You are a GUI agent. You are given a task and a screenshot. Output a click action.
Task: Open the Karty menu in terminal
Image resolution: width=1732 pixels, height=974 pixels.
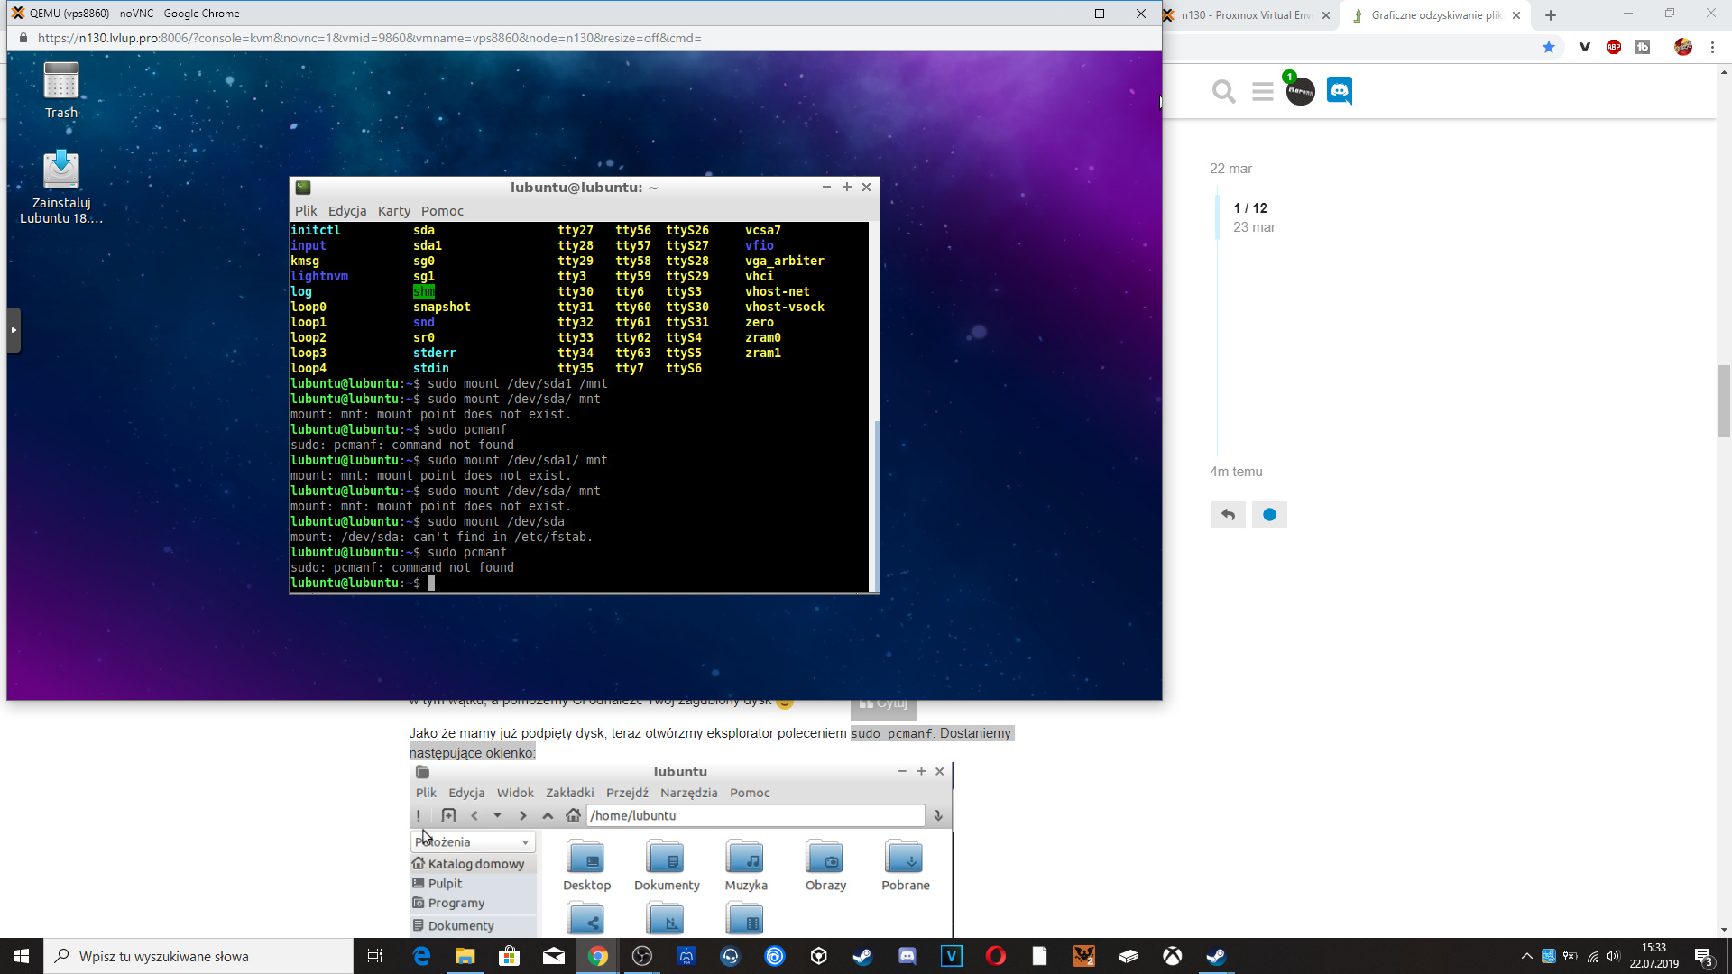pos(394,211)
